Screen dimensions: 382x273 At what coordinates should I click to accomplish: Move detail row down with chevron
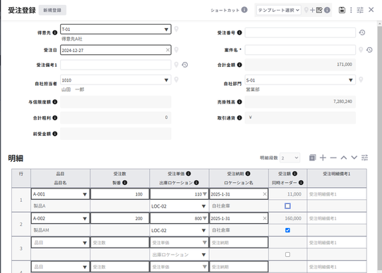tap(354, 158)
